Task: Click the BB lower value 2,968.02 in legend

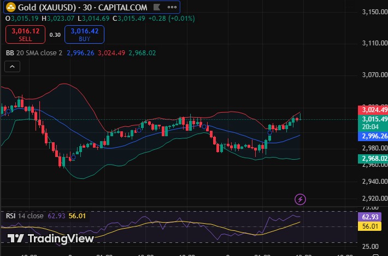Action: [142, 53]
